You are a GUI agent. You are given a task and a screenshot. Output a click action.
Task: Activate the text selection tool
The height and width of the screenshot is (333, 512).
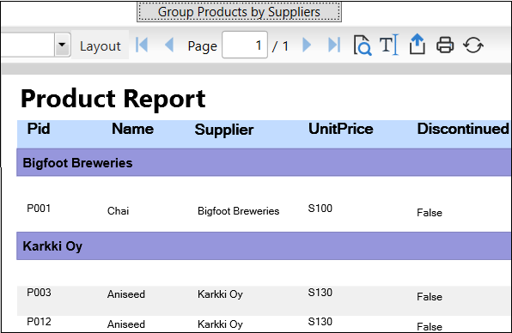(389, 45)
